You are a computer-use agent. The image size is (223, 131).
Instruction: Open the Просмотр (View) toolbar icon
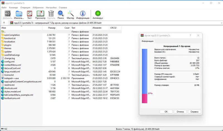tap(40, 14)
